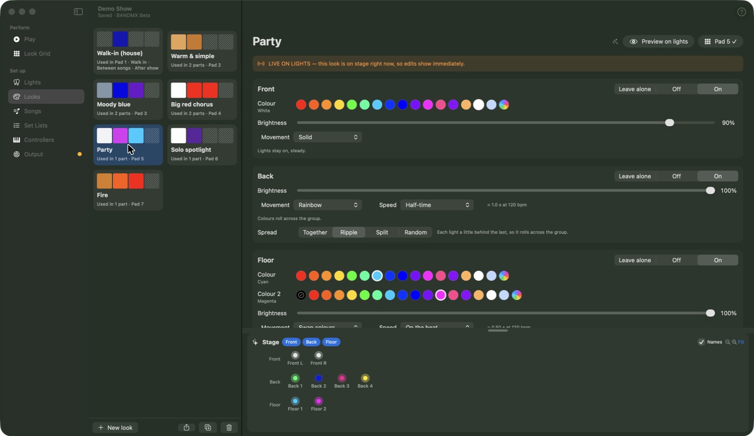The image size is (754, 436).
Task: Select the Floor 2 light on stage
Action: coord(318,401)
